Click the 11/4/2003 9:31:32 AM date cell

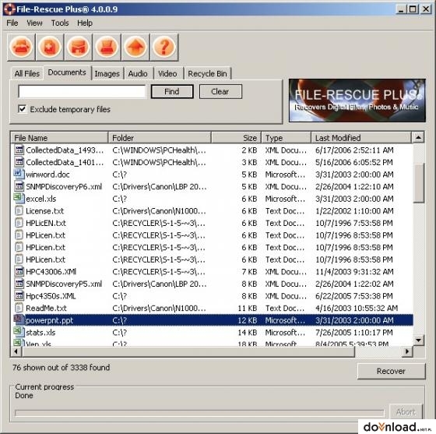tap(354, 272)
